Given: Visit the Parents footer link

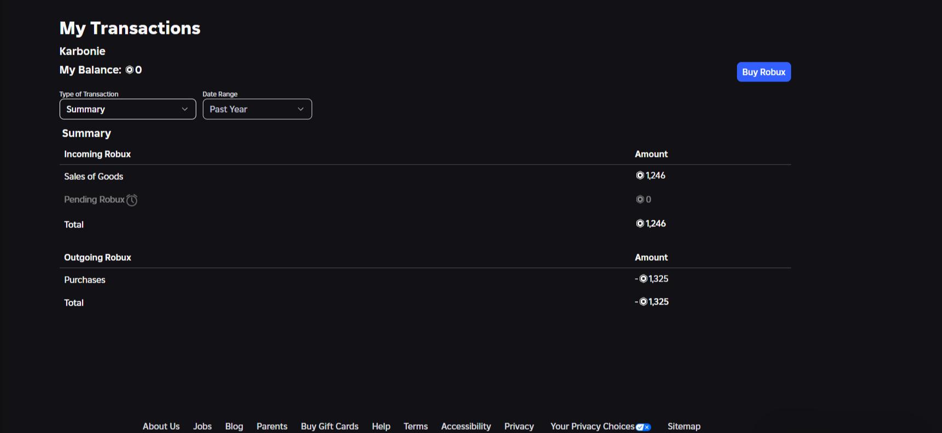Looking at the screenshot, I should (x=272, y=426).
